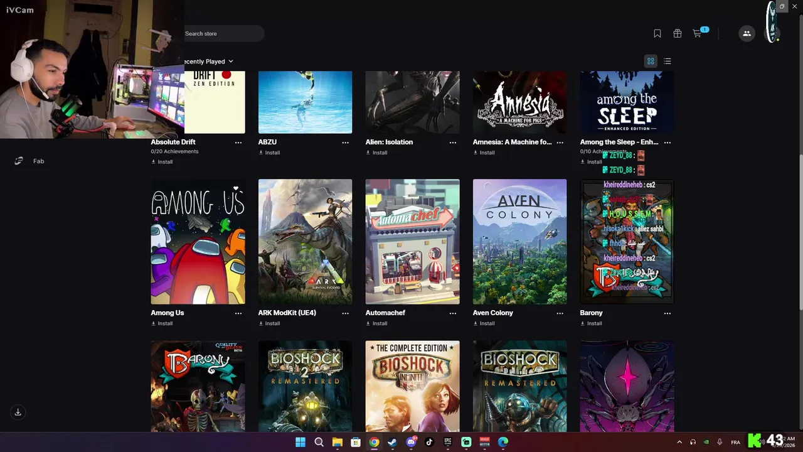Open the Fab sidebar entry
This screenshot has height=452, width=803.
coord(29,161)
